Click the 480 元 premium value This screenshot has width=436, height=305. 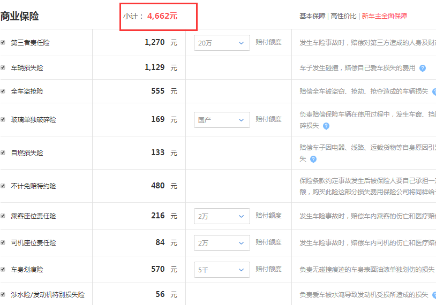pyautogui.click(x=164, y=186)
